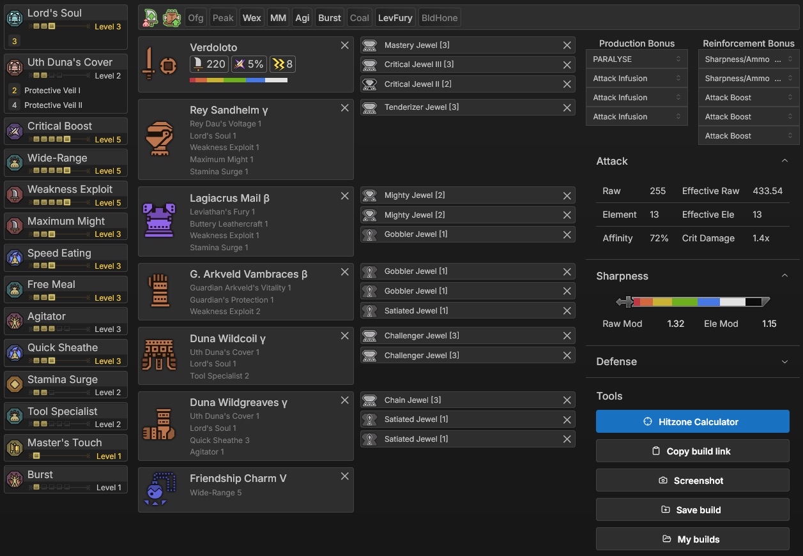The image size is (803, 556).
Task: Remove the Tenderizer Jewel [3]
Action: click(567, 107)
